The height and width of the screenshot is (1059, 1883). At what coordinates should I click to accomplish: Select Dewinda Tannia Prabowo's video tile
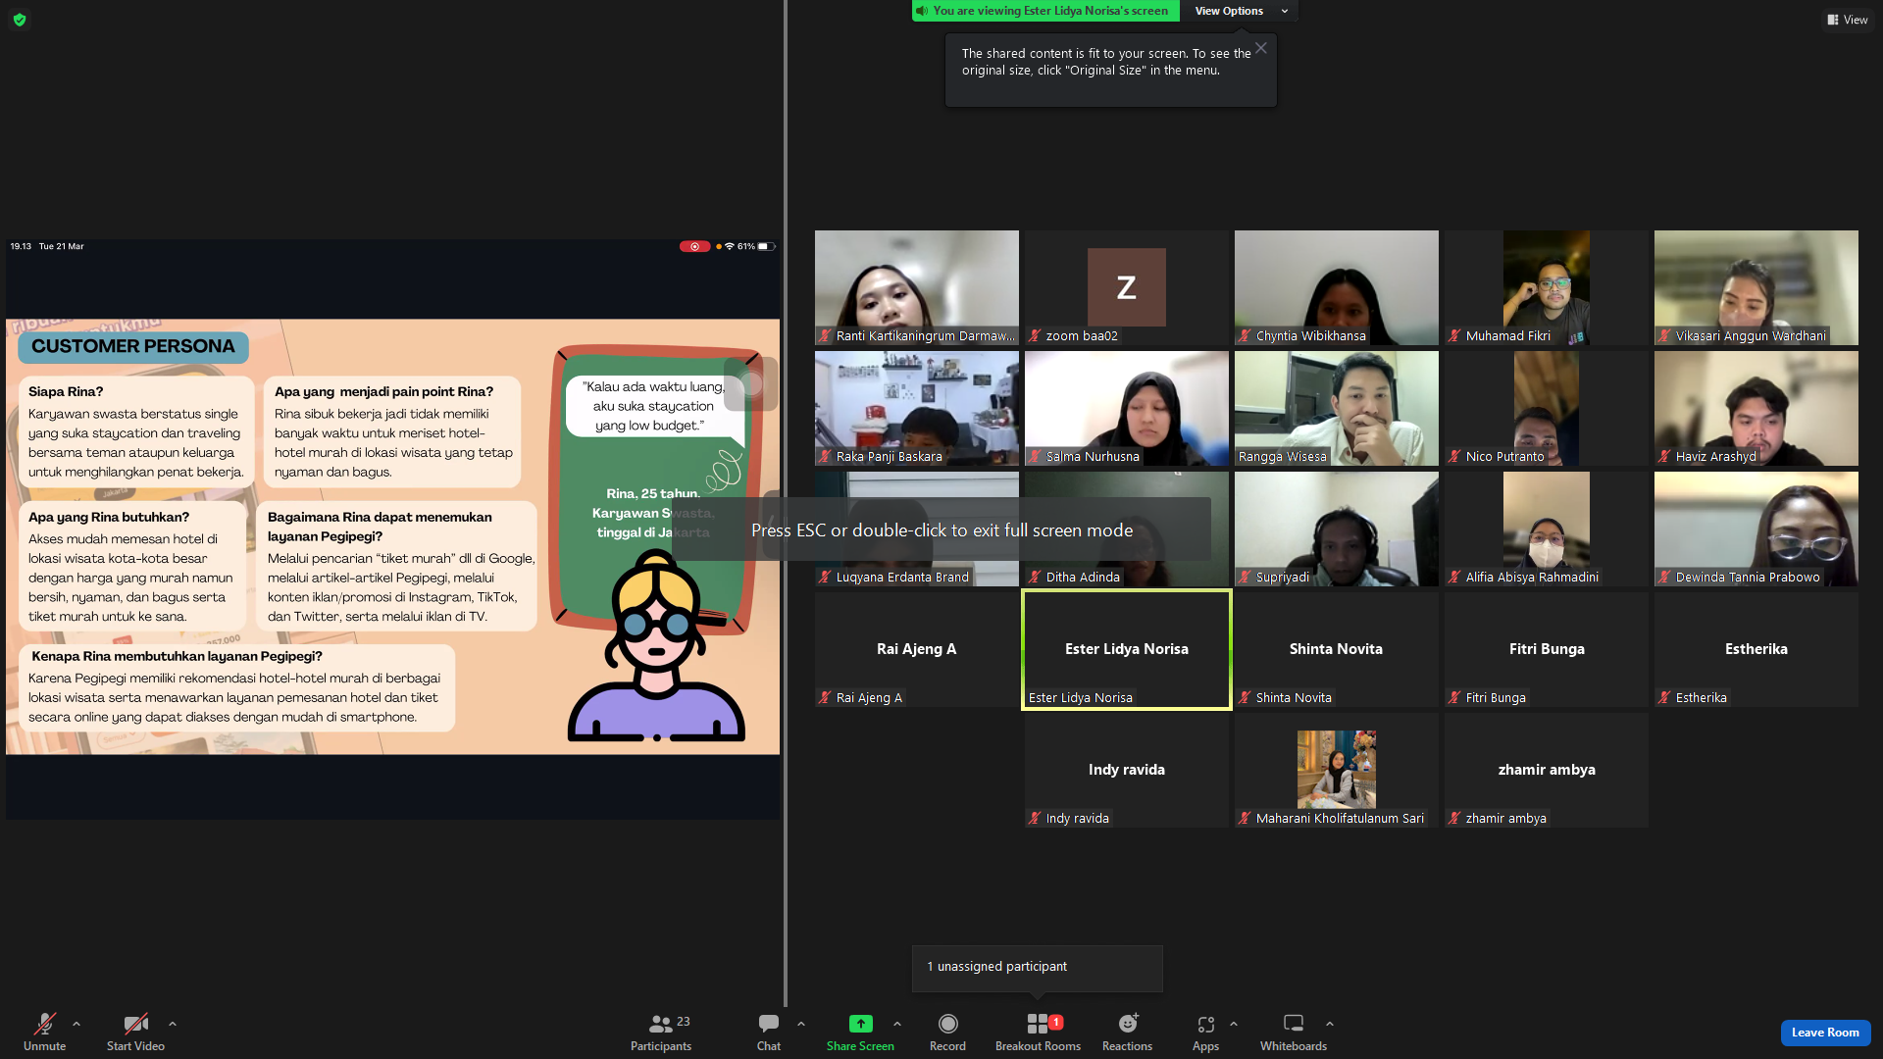(1756, 529)
